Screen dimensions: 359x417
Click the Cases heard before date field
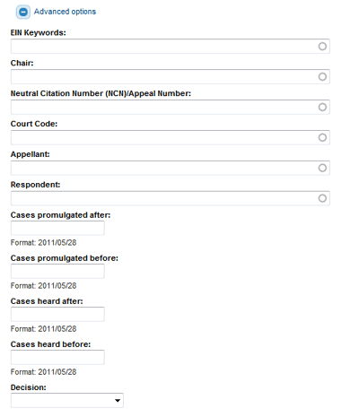(x=57, y=357)
